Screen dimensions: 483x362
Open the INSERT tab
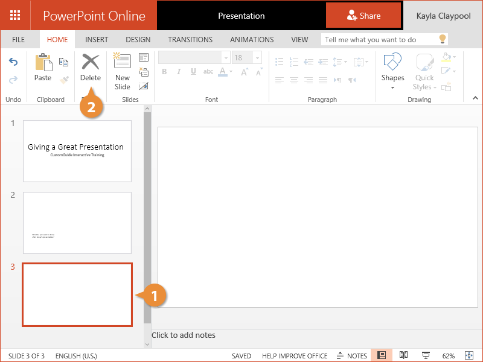click(x=97, y=40)
